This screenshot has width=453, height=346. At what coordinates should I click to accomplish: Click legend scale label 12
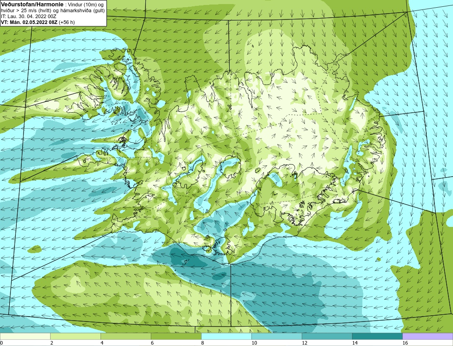(304, 343)
